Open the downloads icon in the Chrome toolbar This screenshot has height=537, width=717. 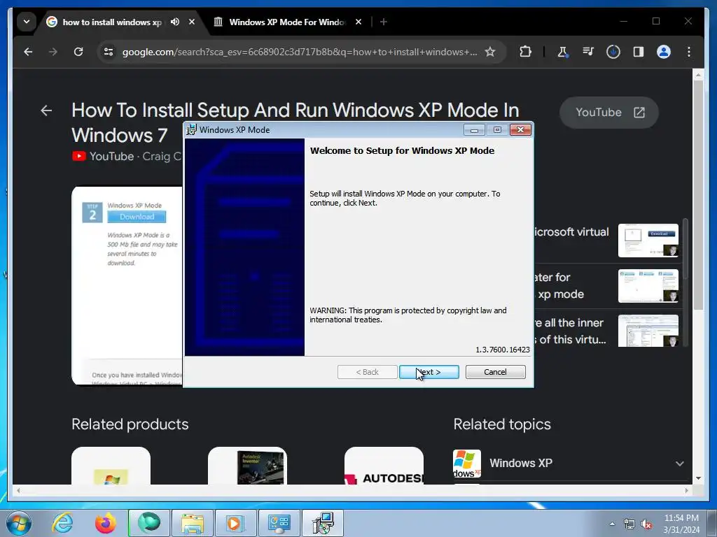pyautogui.click(x=613, y=52)
